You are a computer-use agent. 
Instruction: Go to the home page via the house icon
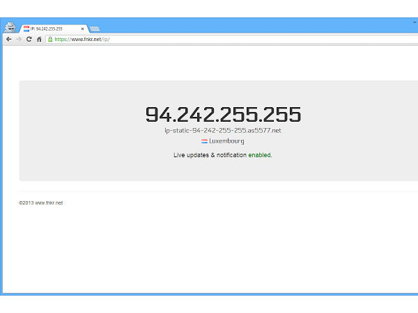(39, 40)
